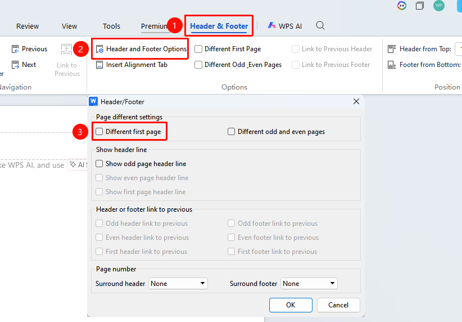This screenshot has height=322, width=462.
Task: Click the Footer from Bottom icon
Action: click(x=392, y=65)
